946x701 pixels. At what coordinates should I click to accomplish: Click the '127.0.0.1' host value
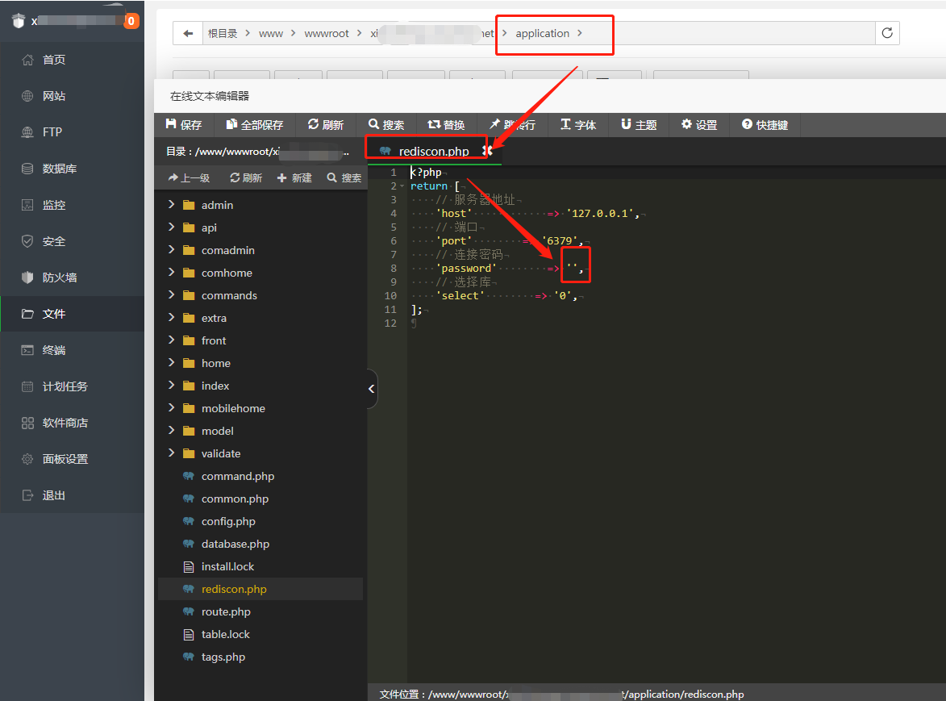pyautogui.click(x=600, y=213)
